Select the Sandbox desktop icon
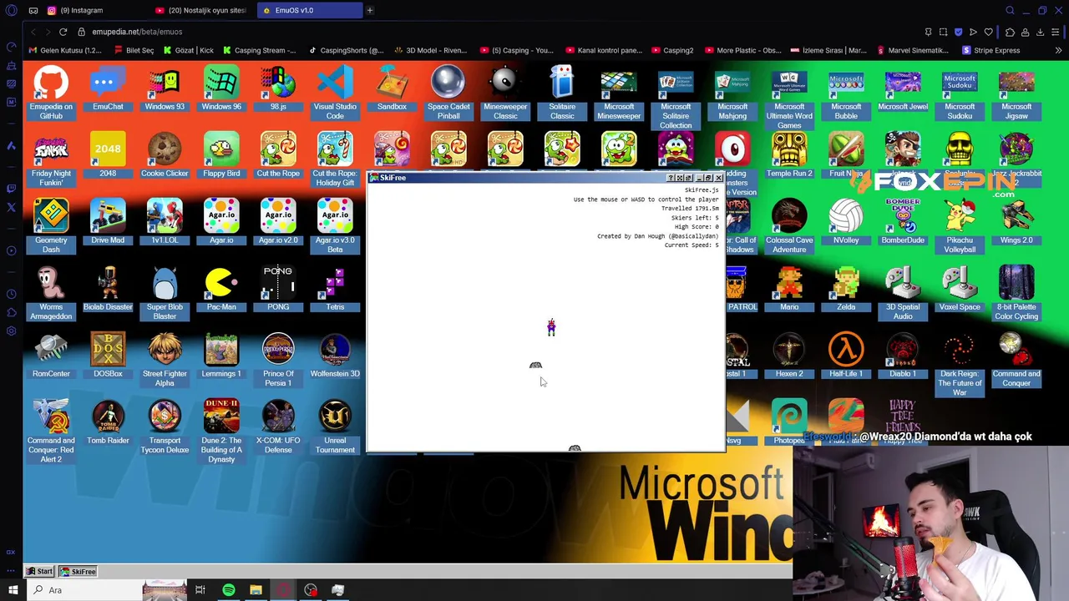The width and height of the screenshot is (1069, 601). pyautogui.click(x=392, y=88)
